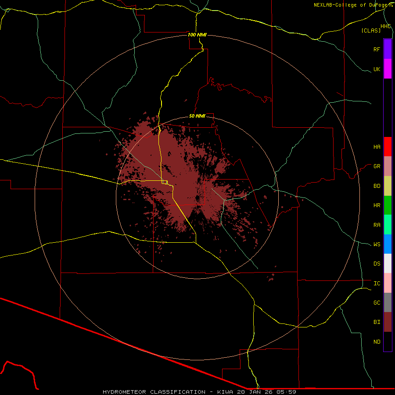Click the BI dark red legend swatch
The image size is (395, 395).
388,322
